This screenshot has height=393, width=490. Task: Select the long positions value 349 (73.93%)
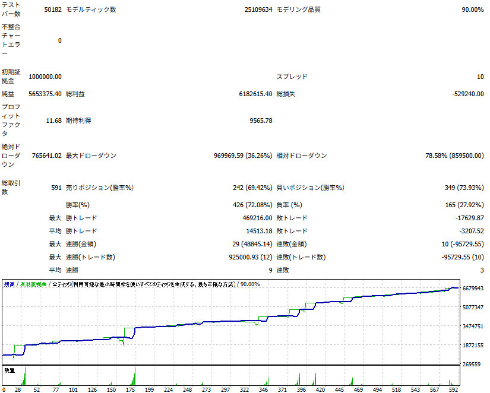click(464, 188)
